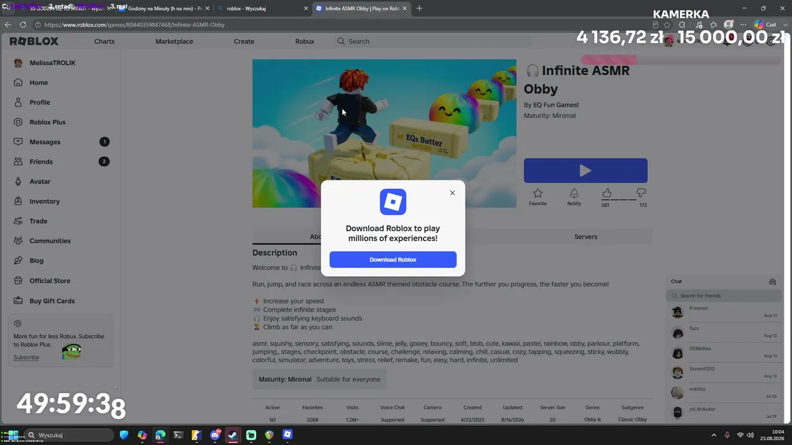792x445 pixels.
Task: Open the Create menu
Action: 244,41
